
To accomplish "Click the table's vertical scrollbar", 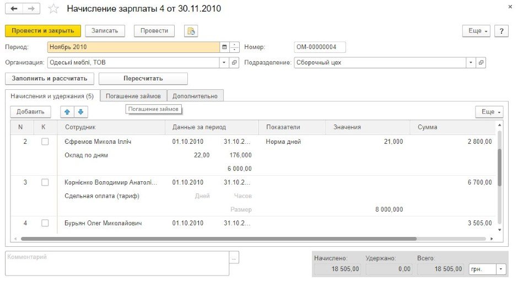I will coord(499,165).
